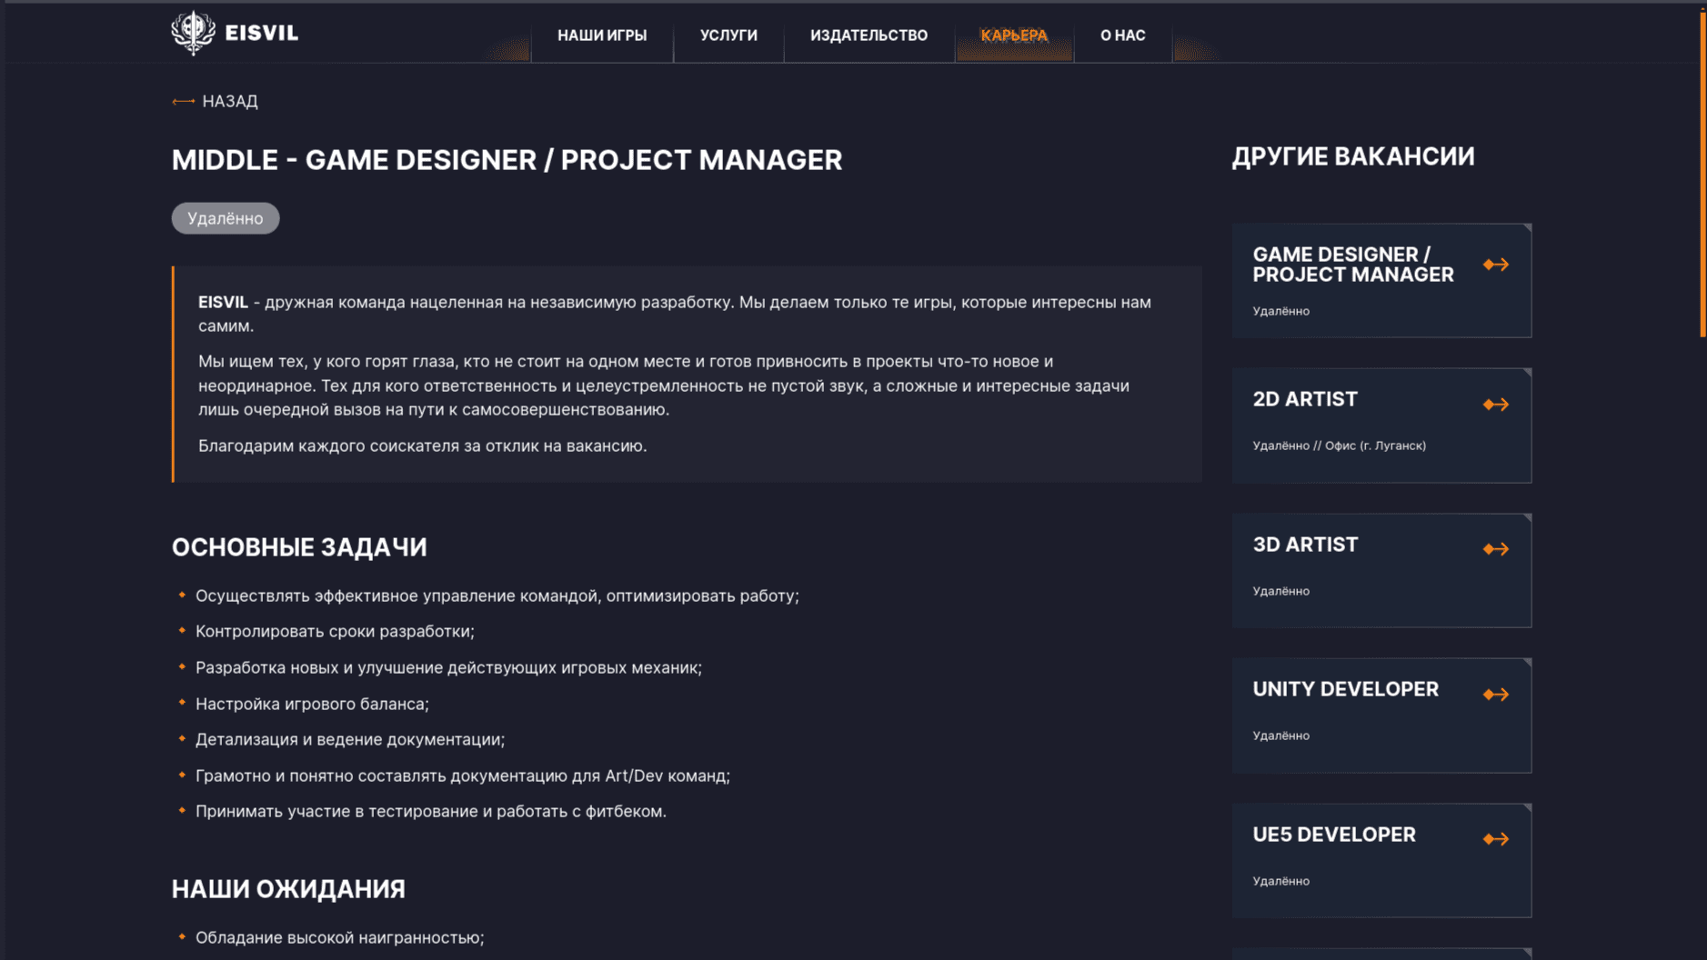Open the 3D ARTIST vacancy title
1707x960 pixels.
point(1304,545)
